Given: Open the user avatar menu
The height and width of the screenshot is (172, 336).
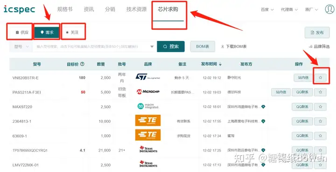Looking at the screenshot, I should click(x=329, y=9).
